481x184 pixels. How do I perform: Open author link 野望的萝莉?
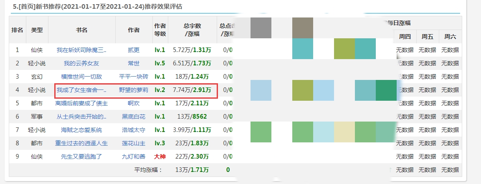[134, 90]
